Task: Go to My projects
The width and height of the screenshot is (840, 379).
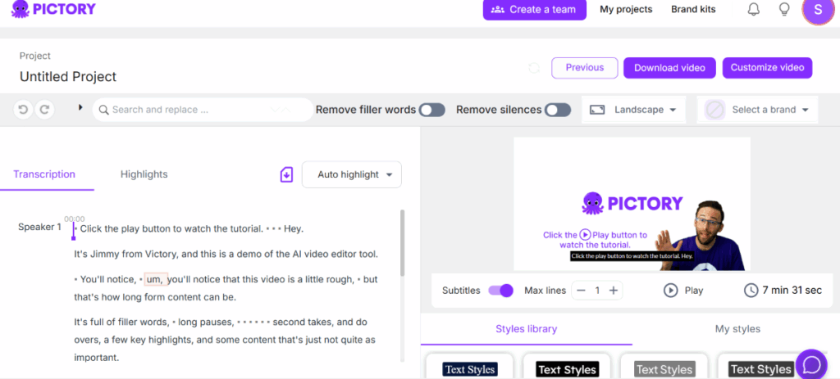Action: tap(626, 9)
